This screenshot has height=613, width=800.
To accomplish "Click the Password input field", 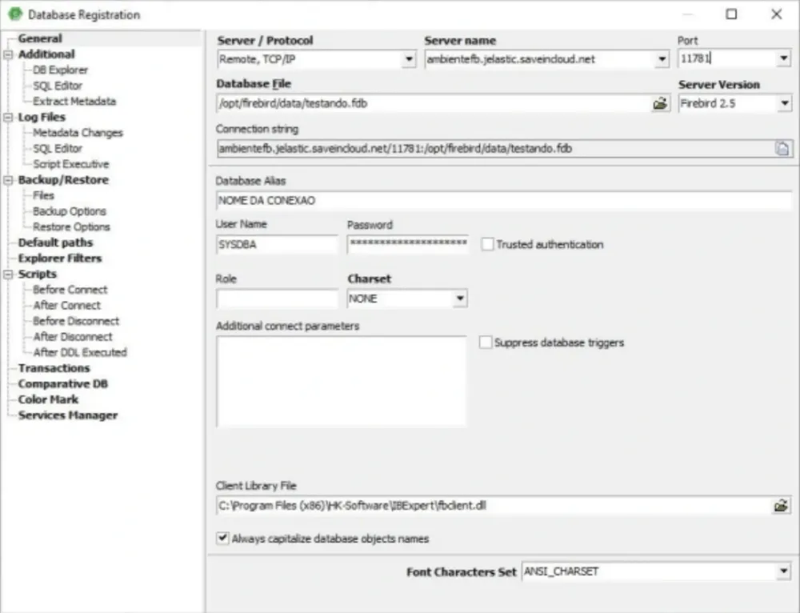I will click(408, 245).
